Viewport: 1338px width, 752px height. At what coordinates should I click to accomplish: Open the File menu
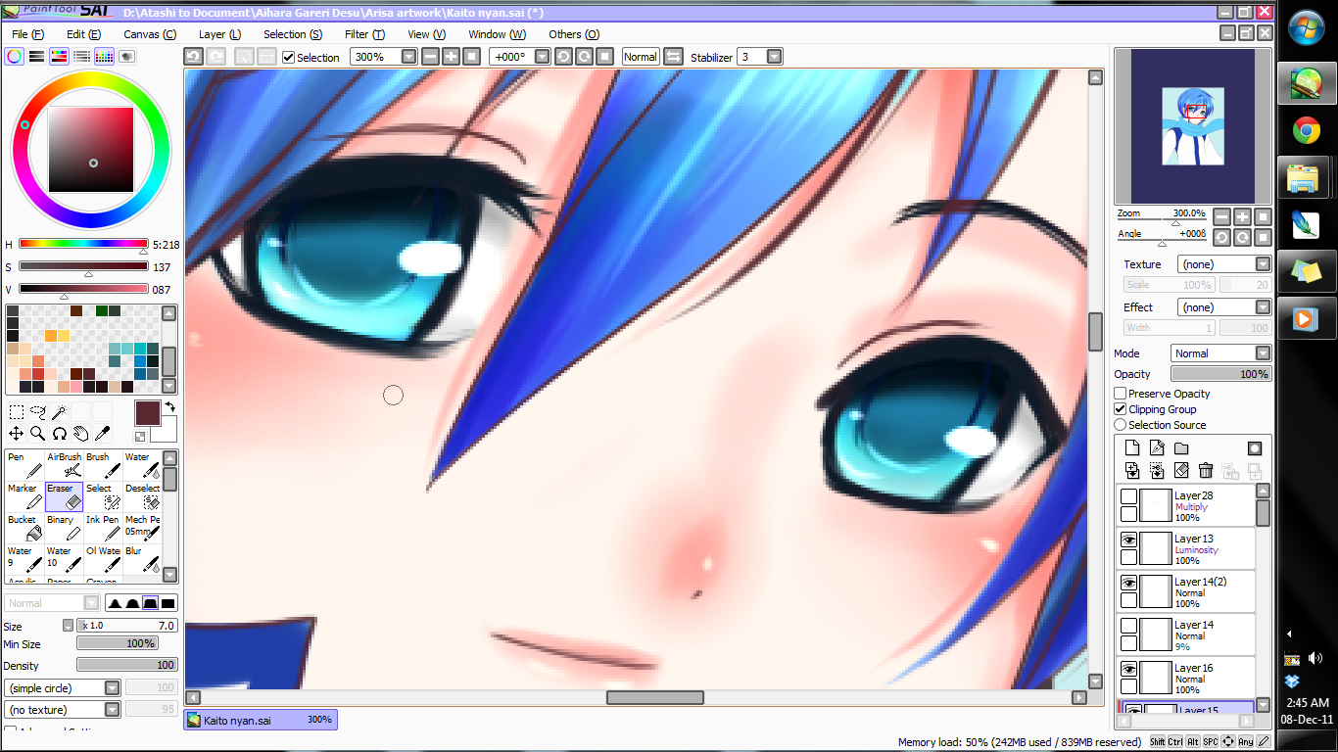coord(27,34)
